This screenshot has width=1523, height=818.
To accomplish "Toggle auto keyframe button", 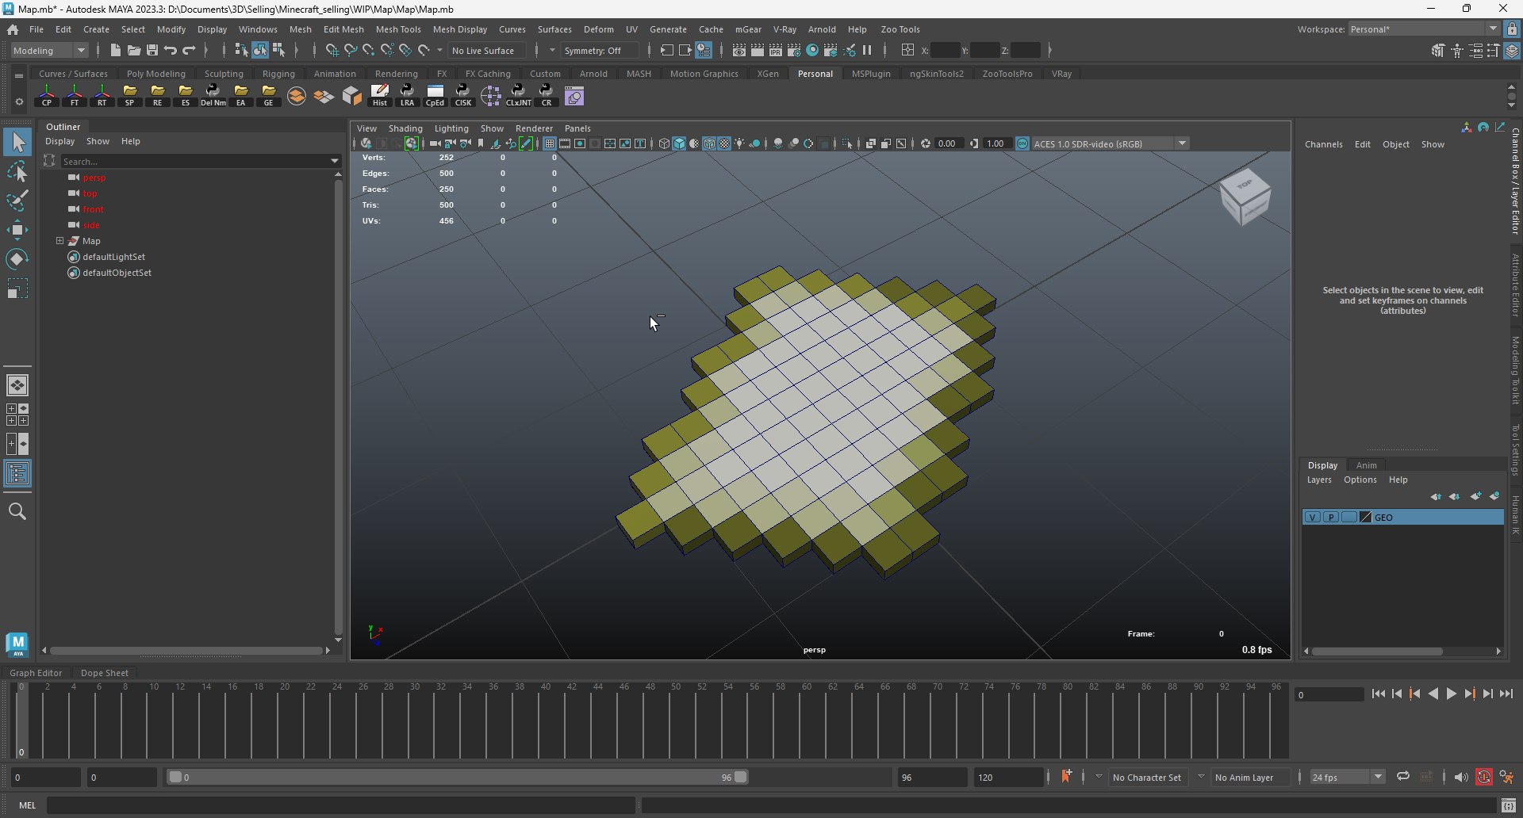I will tap(1484, 777).
